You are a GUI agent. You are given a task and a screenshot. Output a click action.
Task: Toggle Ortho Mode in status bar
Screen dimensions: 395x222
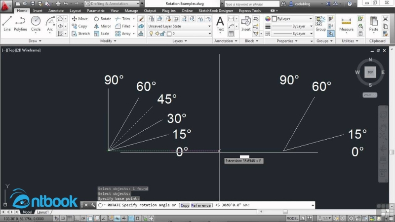(77, 219)
